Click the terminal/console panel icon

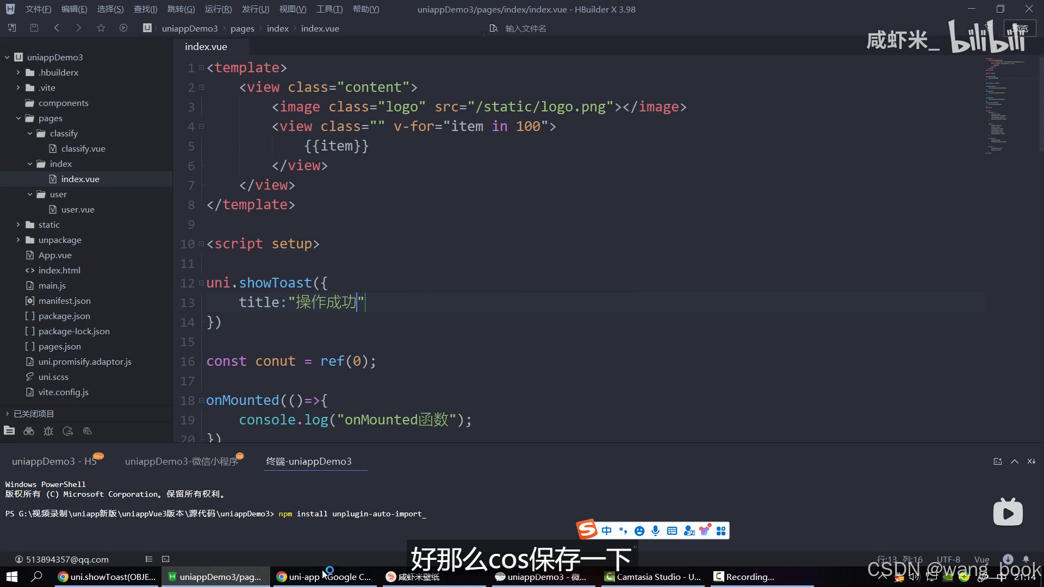tap(166, 559)
